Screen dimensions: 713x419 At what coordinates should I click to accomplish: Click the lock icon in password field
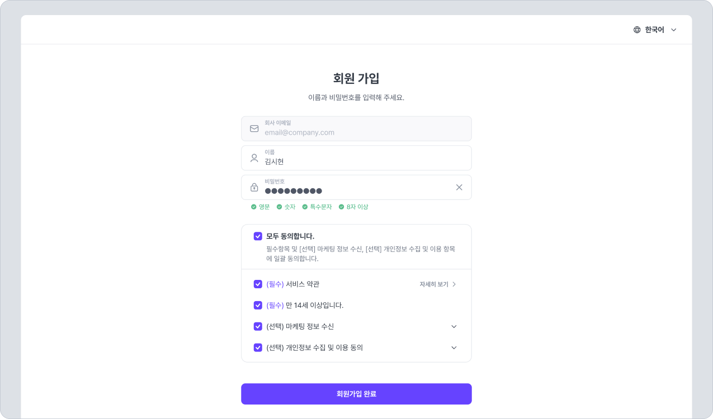(x=254, y=188)
